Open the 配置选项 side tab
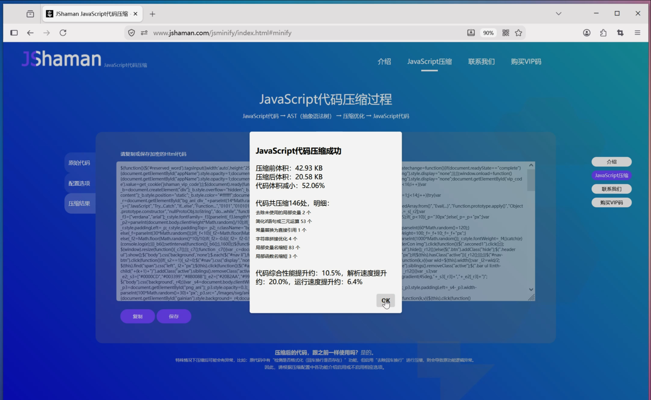 [x=79, y=183]
